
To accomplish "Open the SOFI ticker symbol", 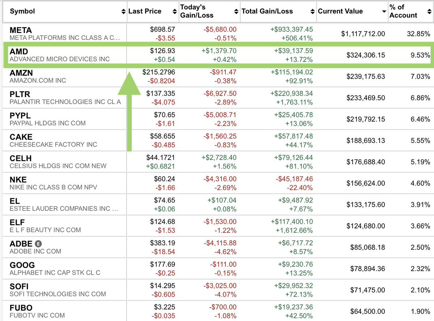I will [19, 286].
